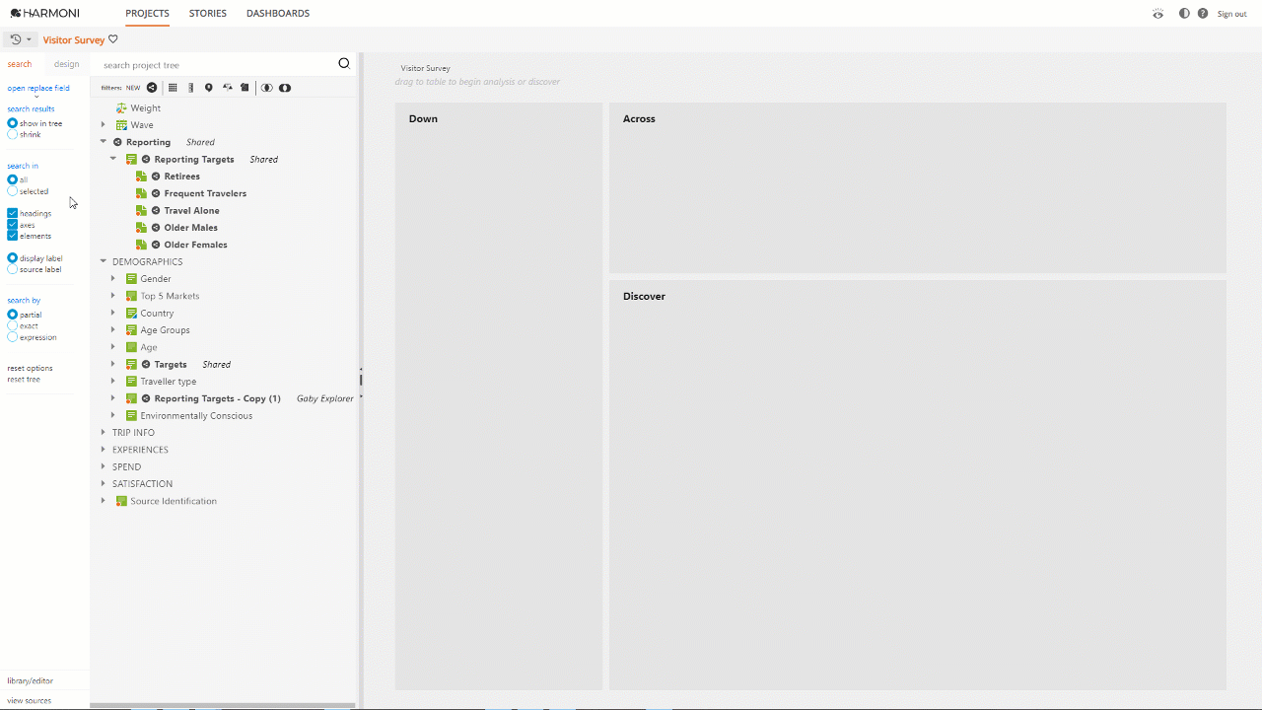Click the Older Females green item icon
This screenshot has height=710, width=1262.
141,245
